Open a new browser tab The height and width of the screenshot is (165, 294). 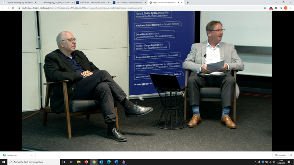click(x=188, y=2)
